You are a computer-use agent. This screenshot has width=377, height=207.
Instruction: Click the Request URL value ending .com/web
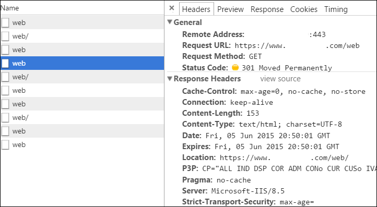(297, 46)
